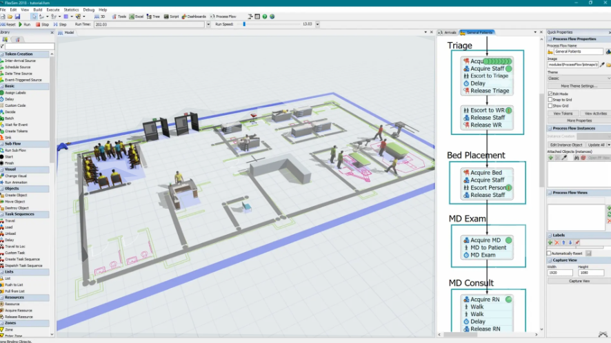This screenshot has height=343, width=611.
Task: Collapse the Capture View section
Action: pos(550,260)
